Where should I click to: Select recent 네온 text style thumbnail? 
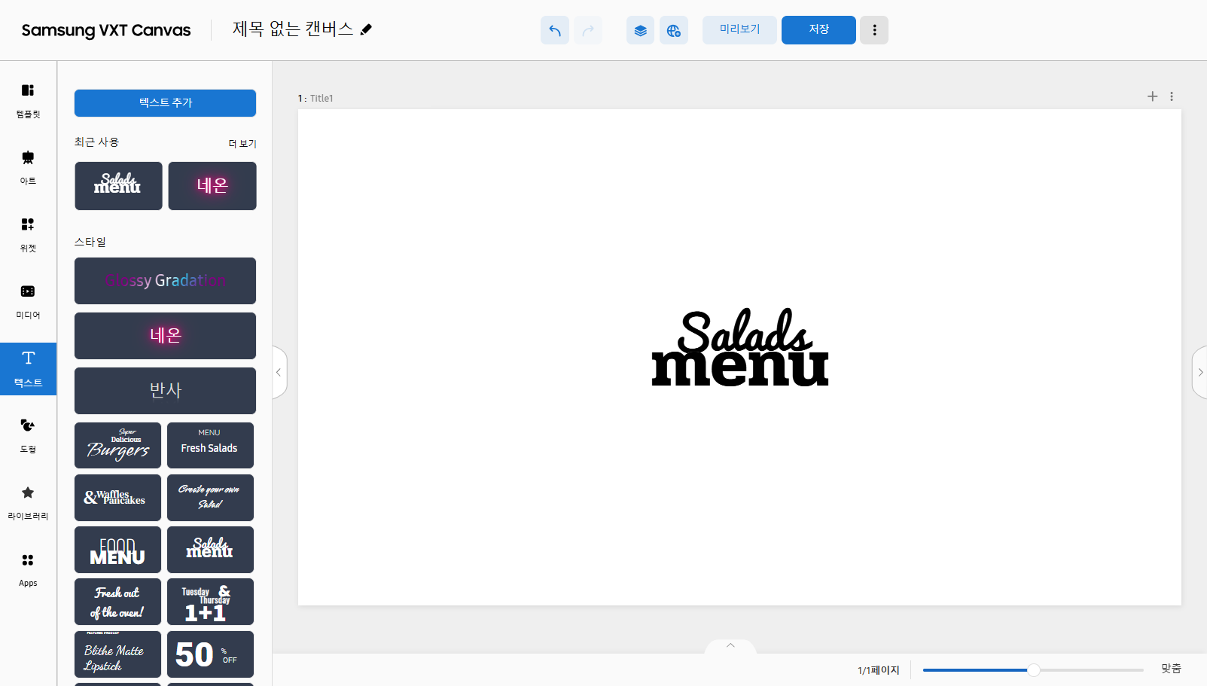tap(212, 186)
